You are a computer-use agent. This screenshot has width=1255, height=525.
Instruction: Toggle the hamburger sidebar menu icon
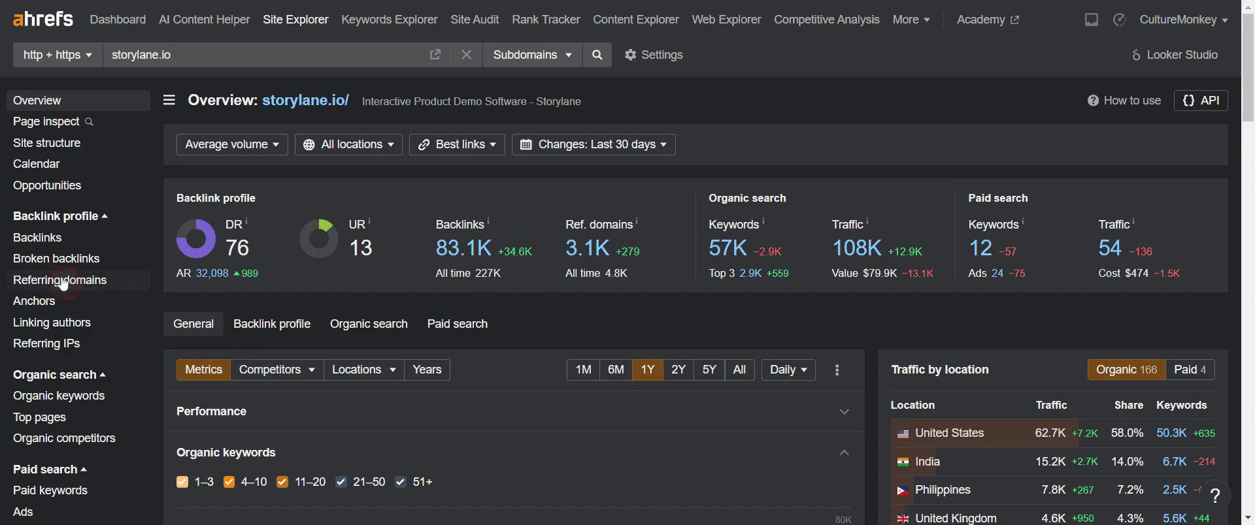169,100
